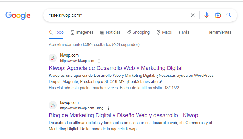The image size is (243, 139).
Task: Open the Shopping tab
Action: pos(138,32)
